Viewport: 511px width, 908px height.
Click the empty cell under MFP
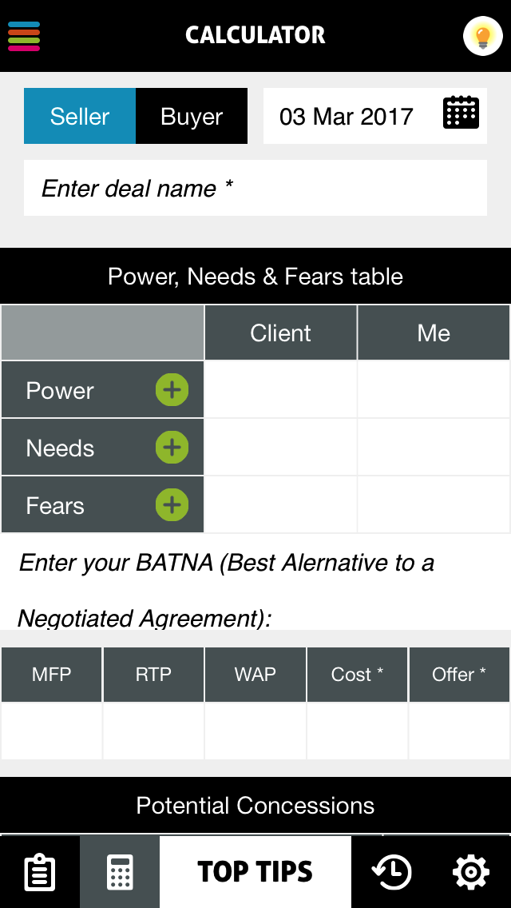(52, 731)
